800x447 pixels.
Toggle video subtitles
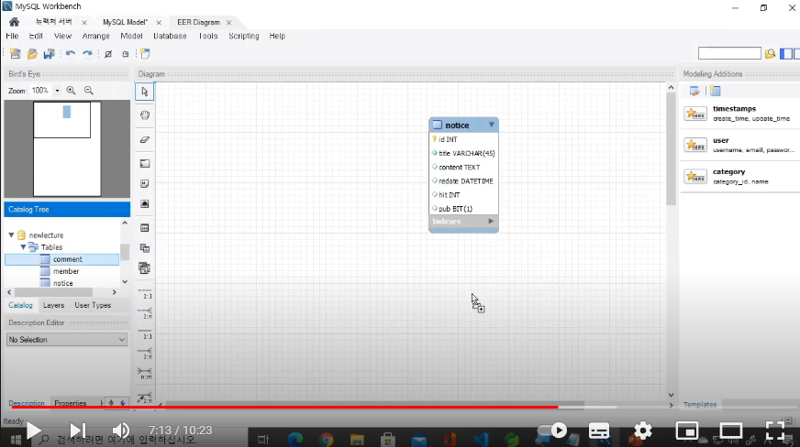598,431
